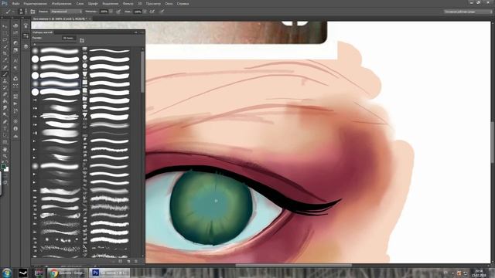Select the highlighted soft round brush preset

(x=56, y=83)
